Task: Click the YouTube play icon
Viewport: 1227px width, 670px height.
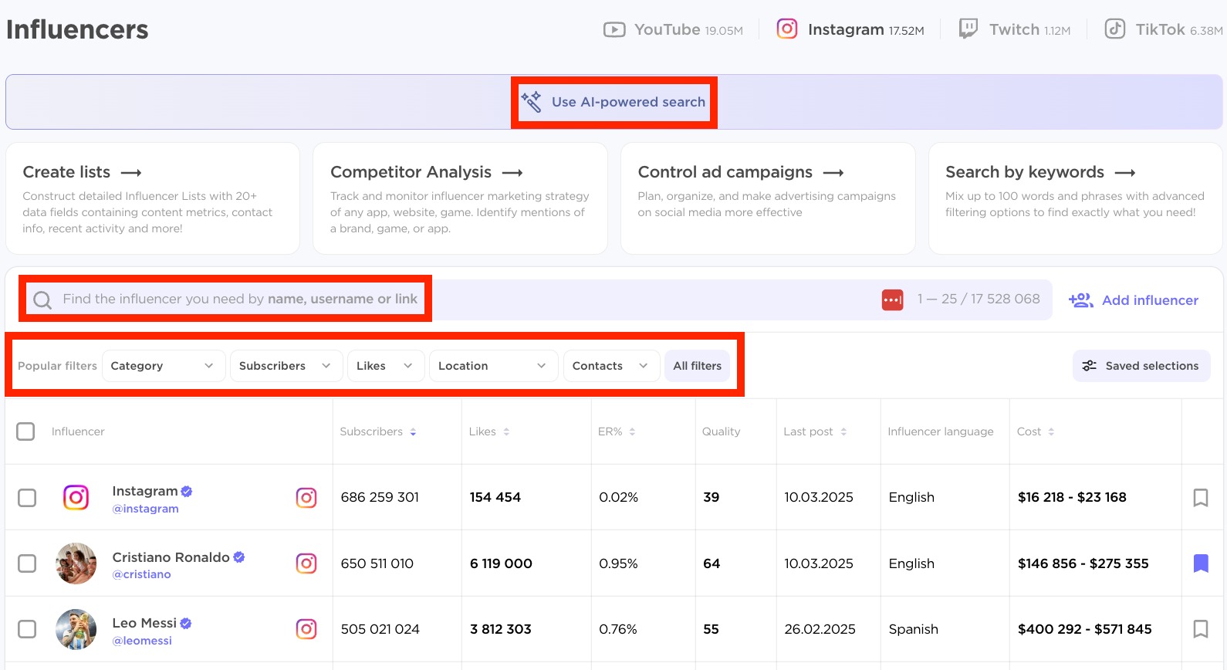Action: click(x=614, y=30)
